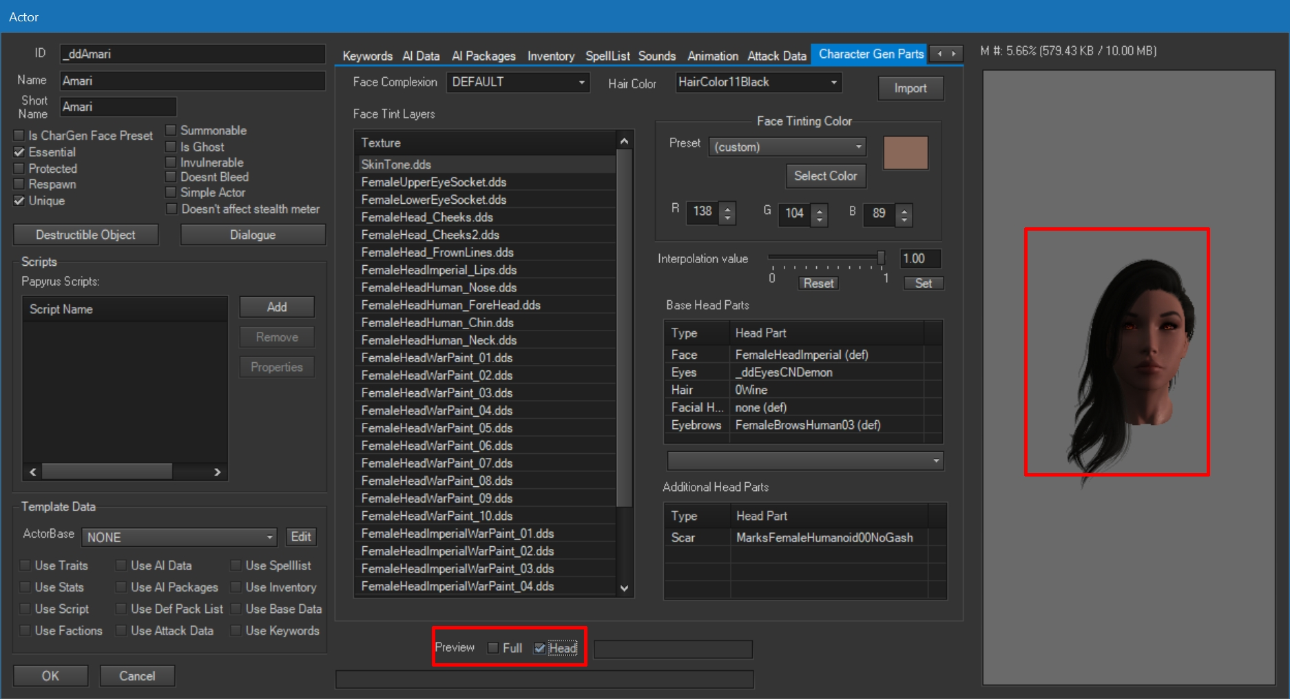Screen dimensions: 1290x699
Task: Switch to the Keywords tab
Action: coord(367,56)
